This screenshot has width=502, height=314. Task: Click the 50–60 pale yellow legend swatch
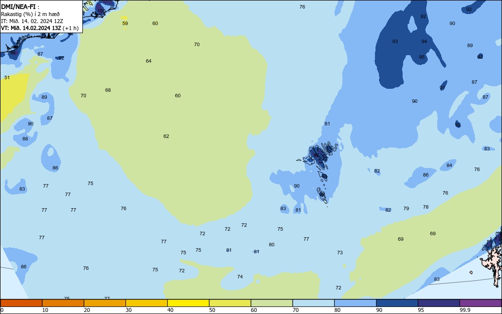230,303
